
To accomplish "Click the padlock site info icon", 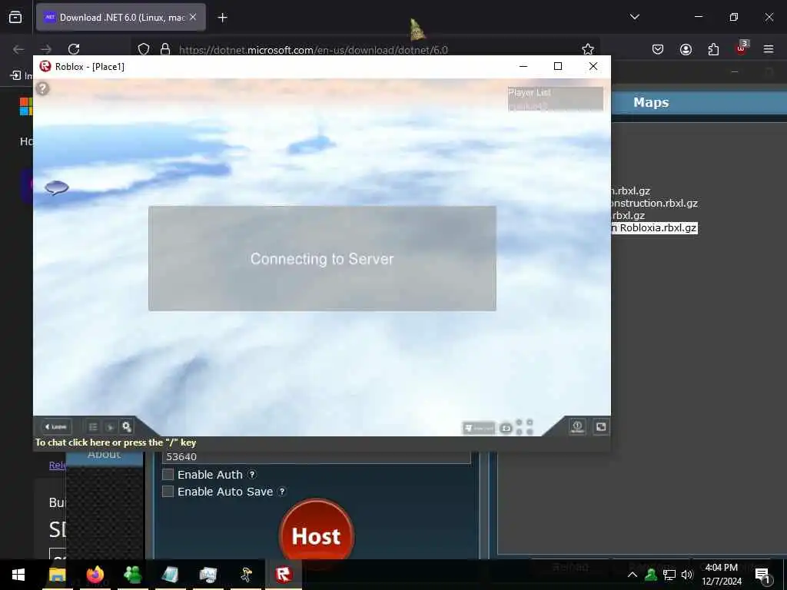I will click(164, 49).
